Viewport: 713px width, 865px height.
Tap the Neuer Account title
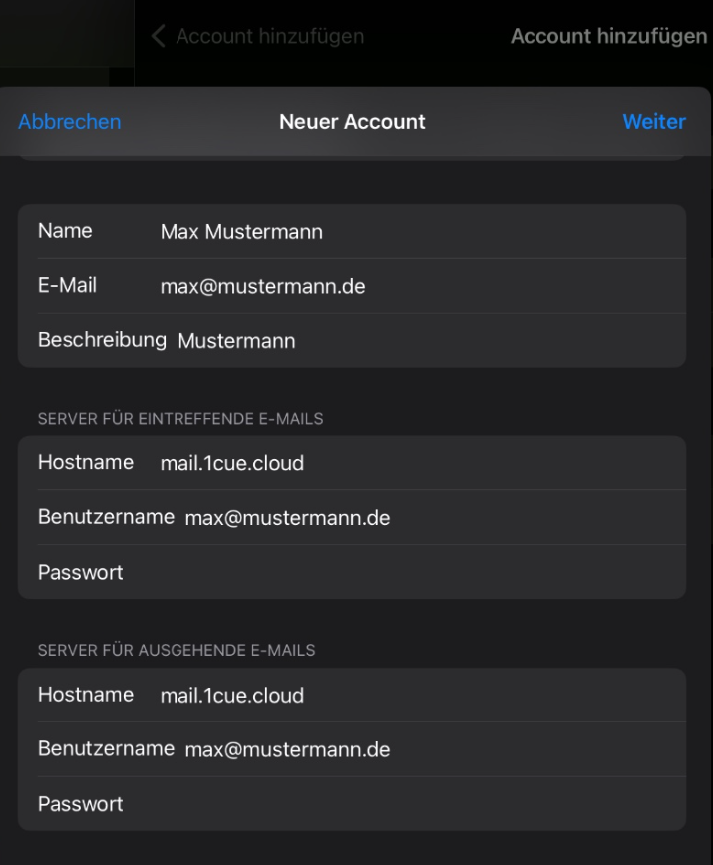[x=352, y=122]
